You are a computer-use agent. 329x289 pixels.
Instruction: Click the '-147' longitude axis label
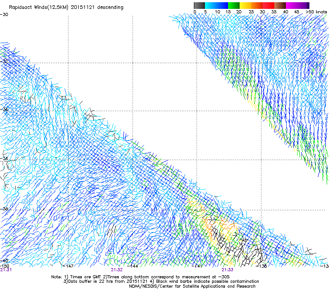pos(68,266)
